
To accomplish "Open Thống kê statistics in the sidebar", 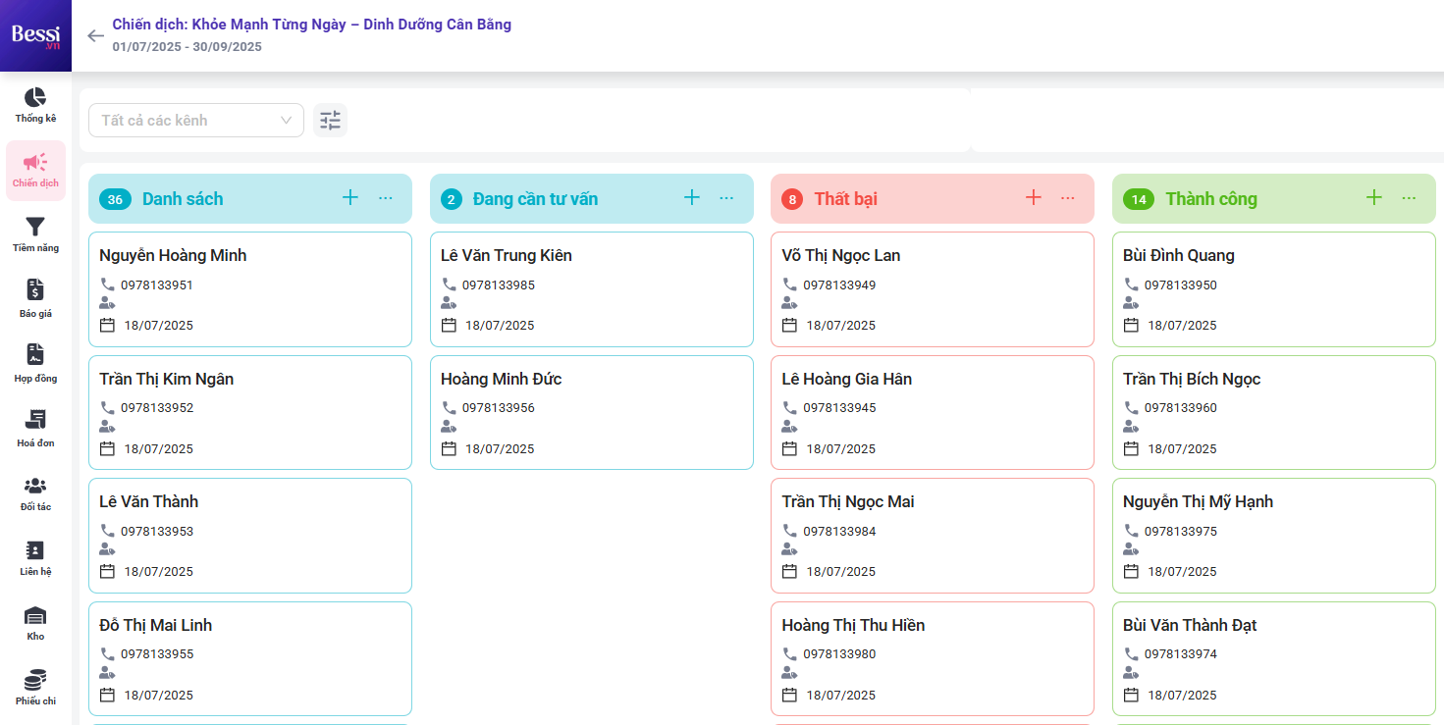I will point(35,105).
